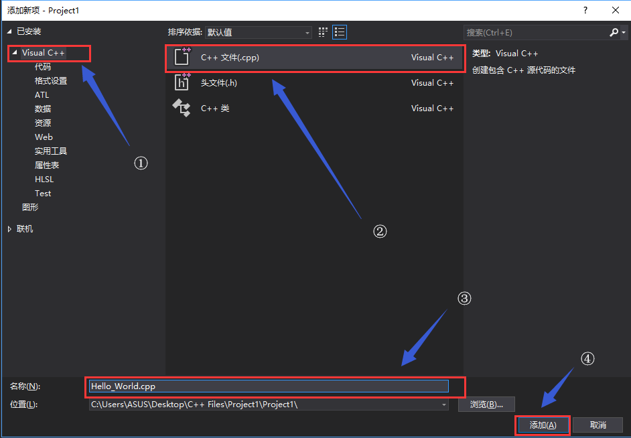
Task: Select the 实用工具 category
Action: (51, 151)
